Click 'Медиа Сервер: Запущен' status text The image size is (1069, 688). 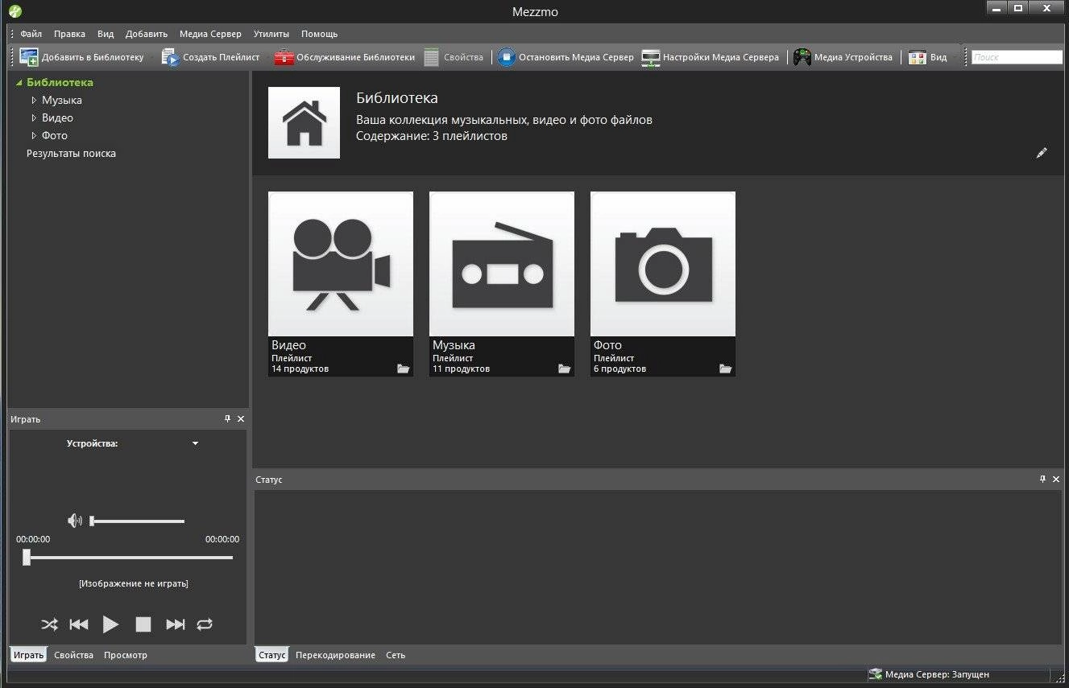pos(937,674)
